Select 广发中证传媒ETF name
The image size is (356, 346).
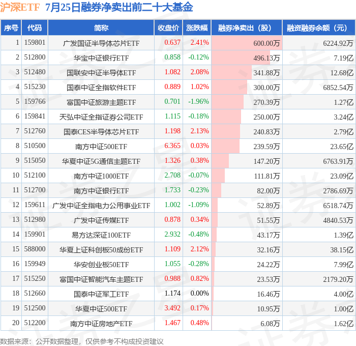coord(101,220)
